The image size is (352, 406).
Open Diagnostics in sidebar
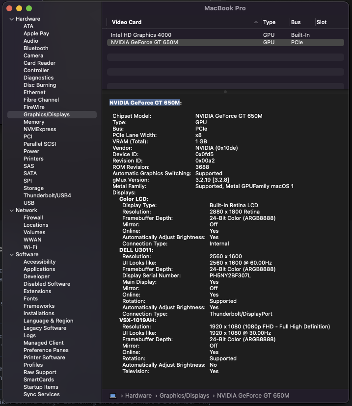(x=39, y=78)
